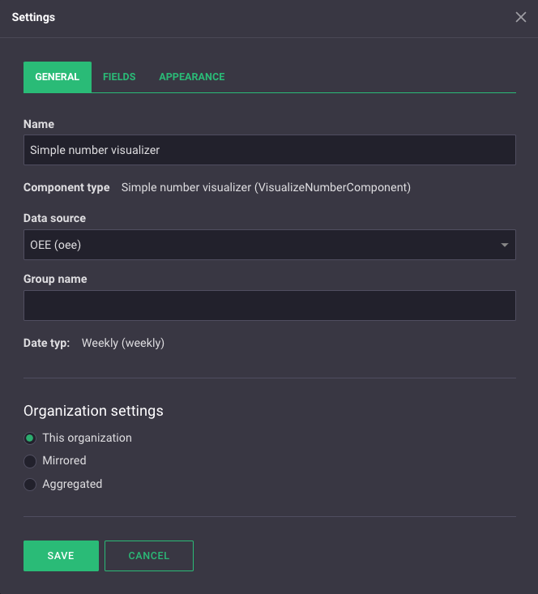Click the Group name label

coord(55,280)
